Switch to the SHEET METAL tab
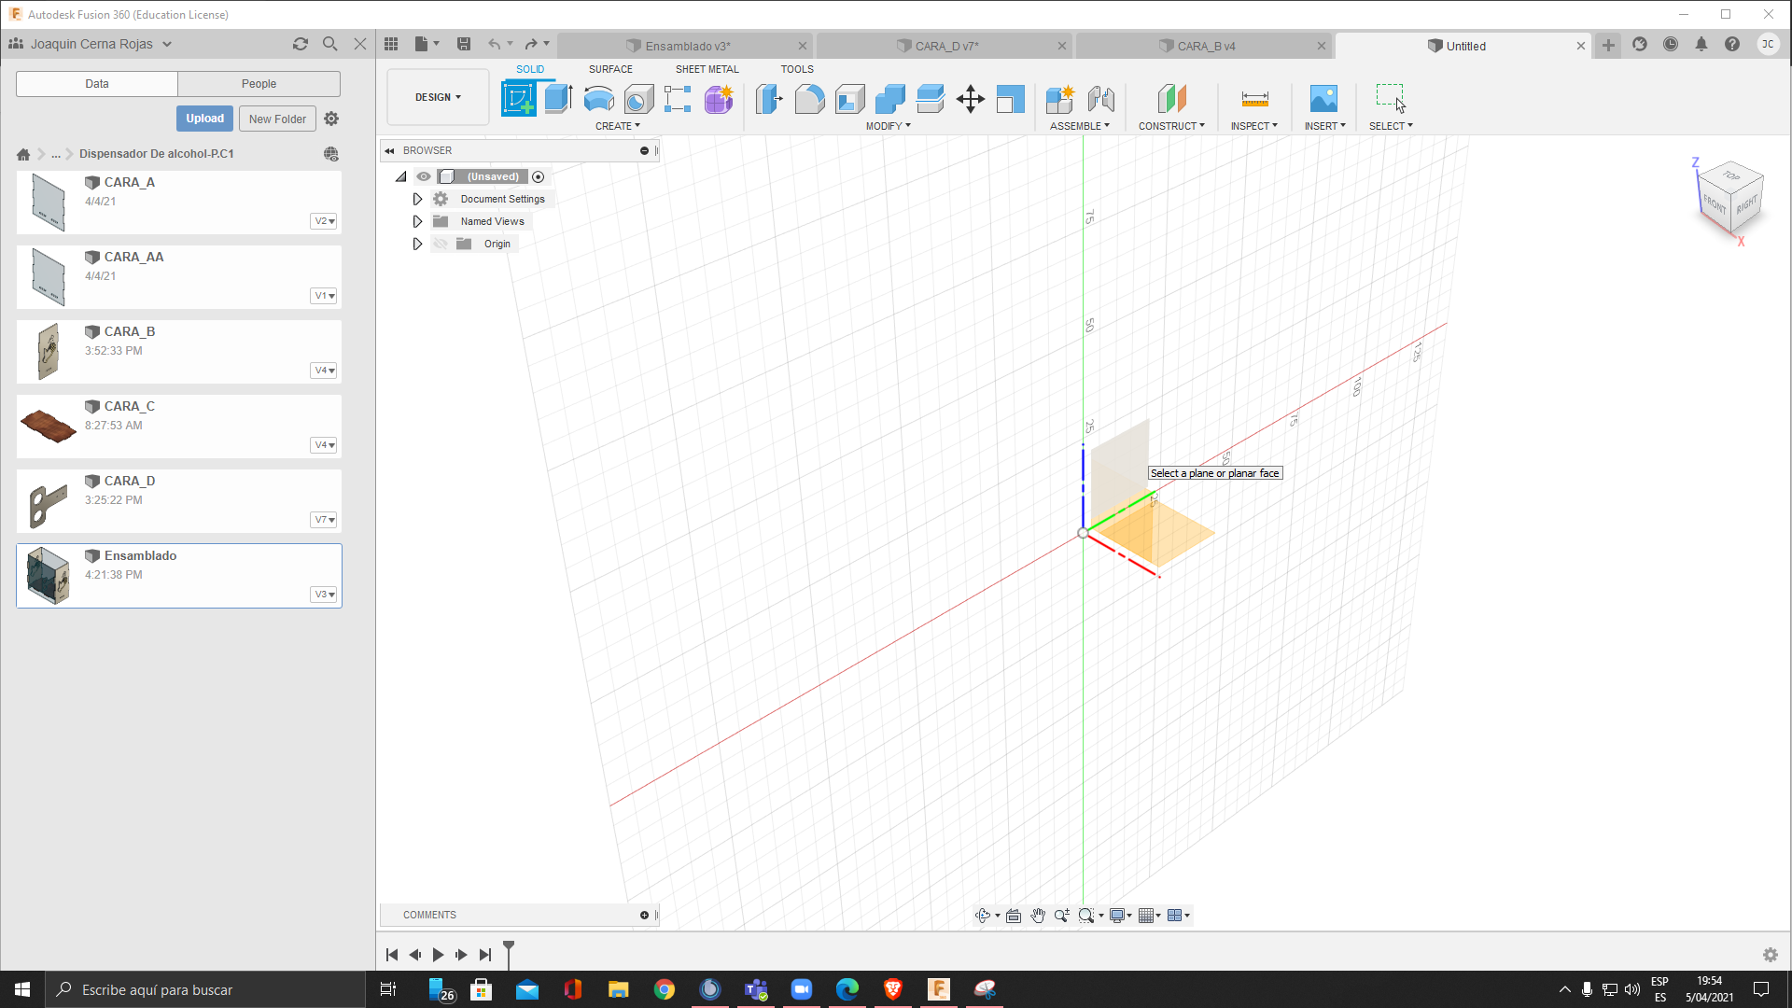This screenshot has width=1792, height=1008. [707, 69]
